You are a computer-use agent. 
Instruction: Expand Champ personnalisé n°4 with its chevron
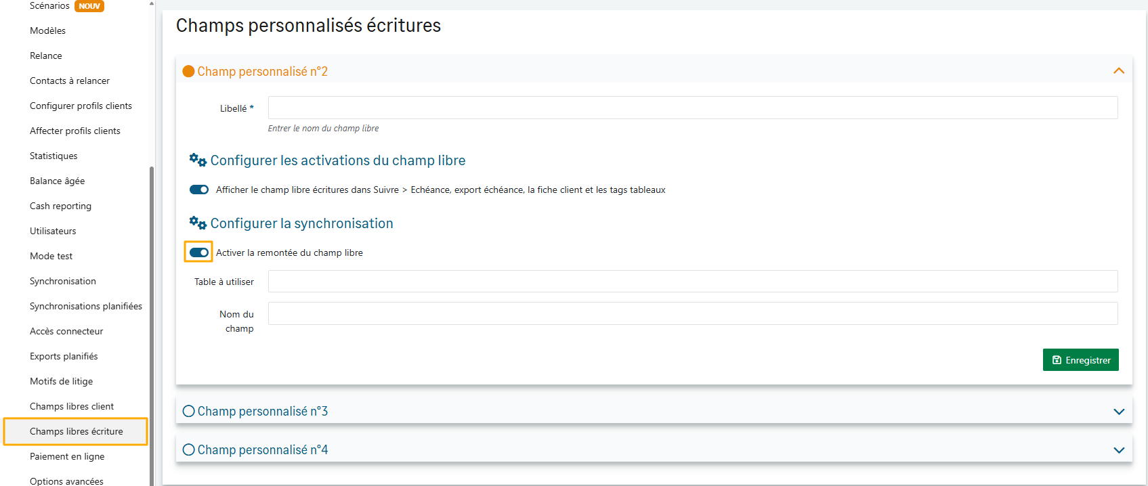pyautogui.click(x=1118, y=450)
